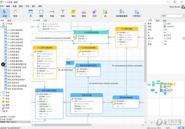Image resolution: width=185 pixels, height=129 pixels.
Task: Click the 笔记 node icon in the explorer tree
Action: coord(3,102)
